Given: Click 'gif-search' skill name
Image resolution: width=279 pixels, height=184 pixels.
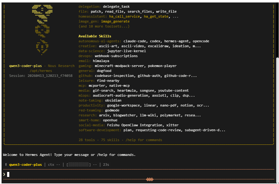Looking at the screenshot, I should click(103, 90).
